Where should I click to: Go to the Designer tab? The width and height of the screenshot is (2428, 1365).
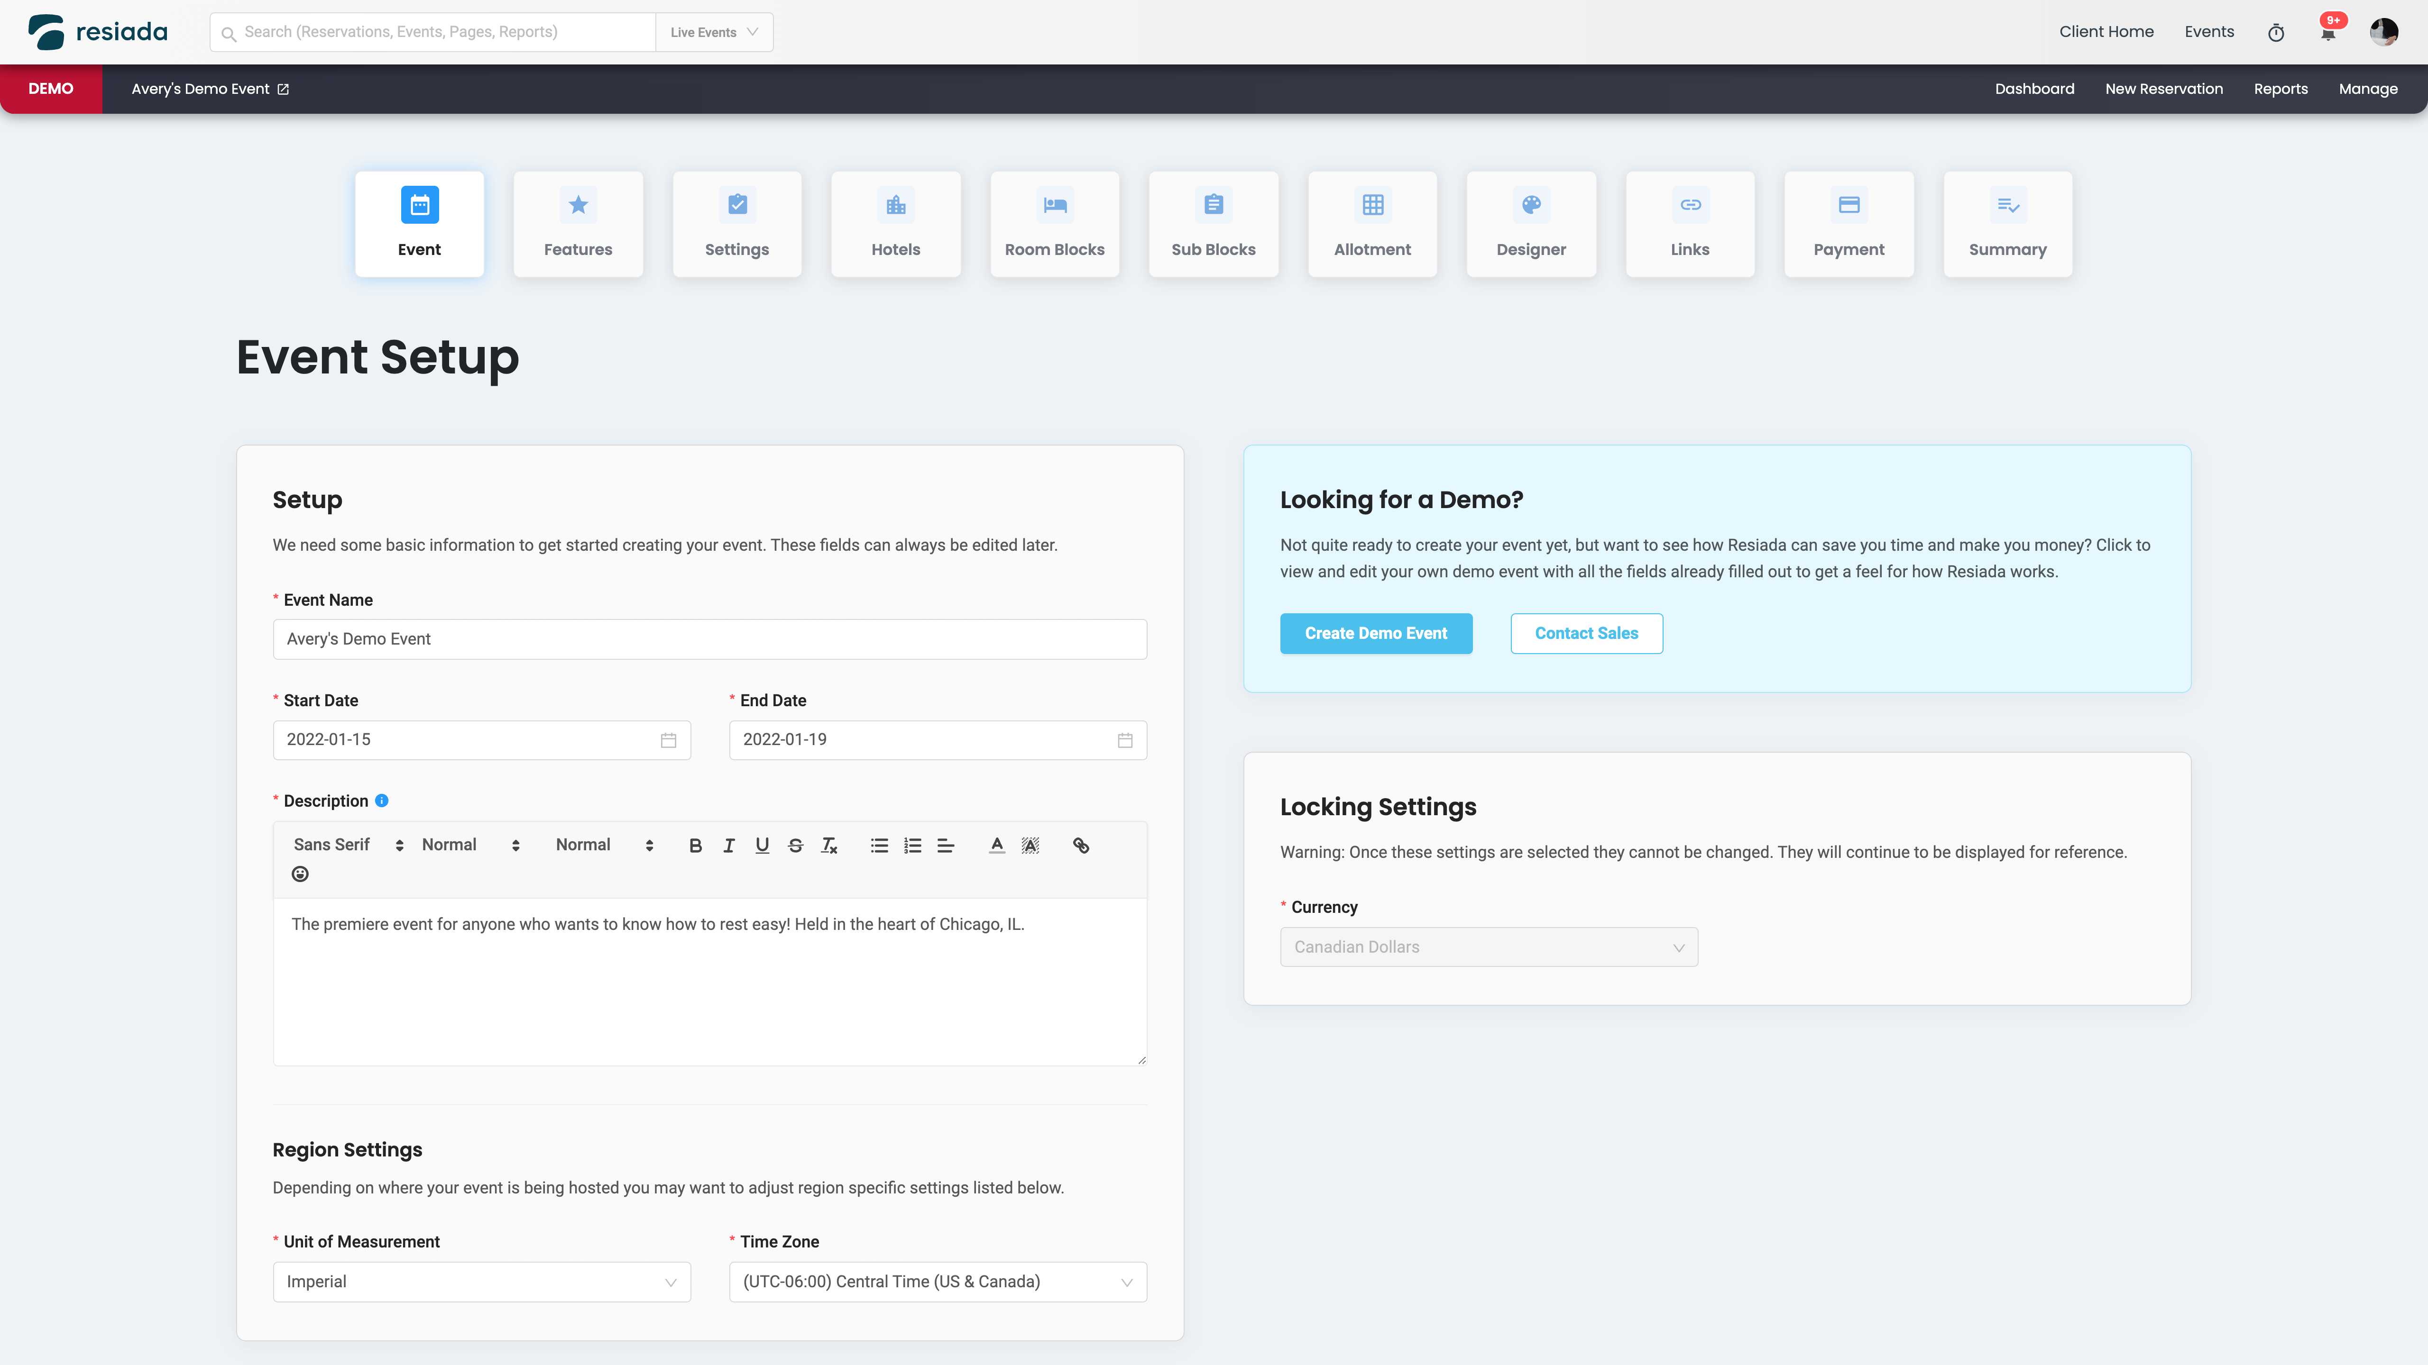pos(1531,224)
